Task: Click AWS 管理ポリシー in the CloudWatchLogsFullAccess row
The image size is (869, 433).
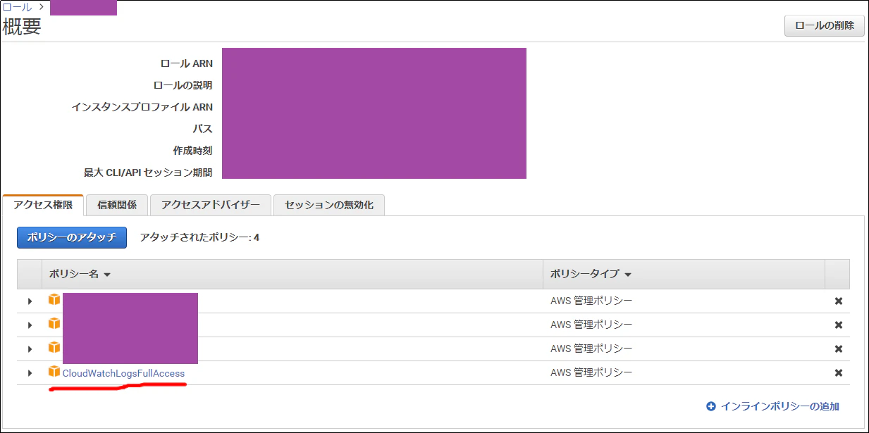Action: [x=591, y=372]
